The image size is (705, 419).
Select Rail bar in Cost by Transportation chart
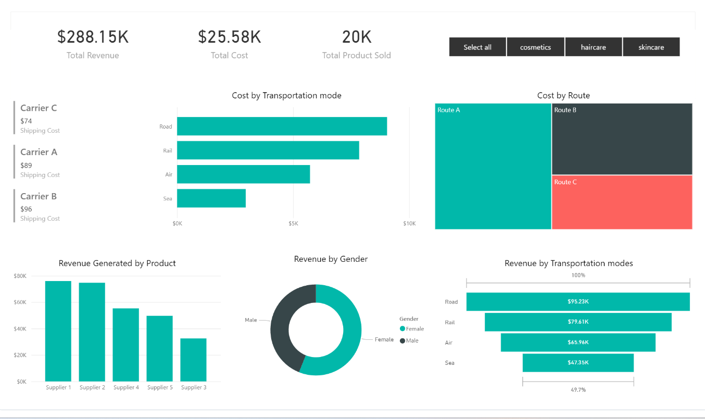pos(268,150)
